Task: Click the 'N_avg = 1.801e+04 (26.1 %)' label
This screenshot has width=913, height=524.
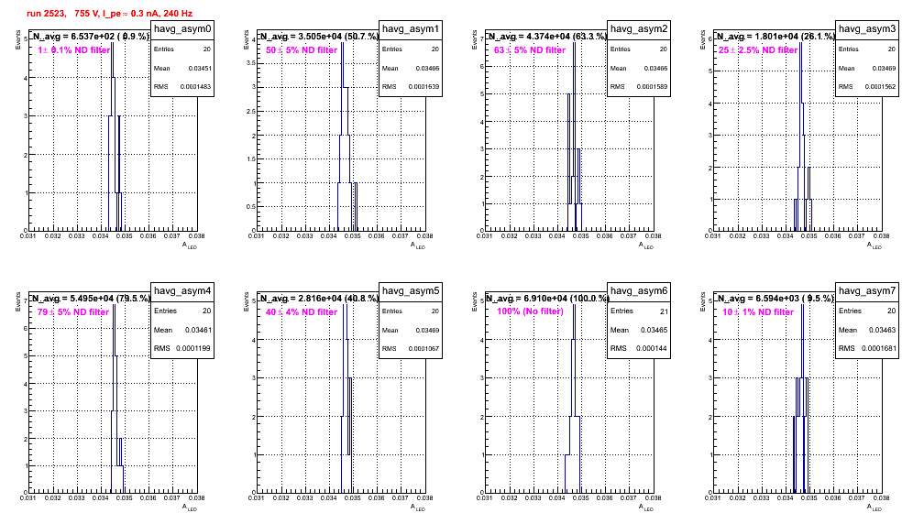Action: pos(775,36)
